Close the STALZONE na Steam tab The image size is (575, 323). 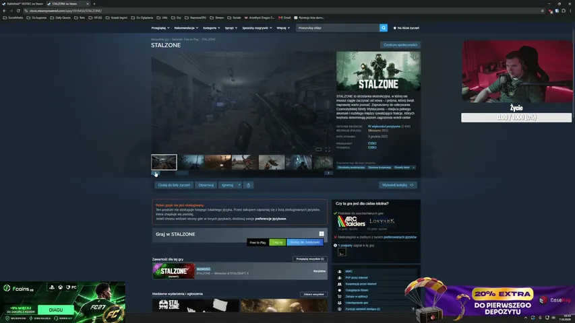tap(87, 3)
